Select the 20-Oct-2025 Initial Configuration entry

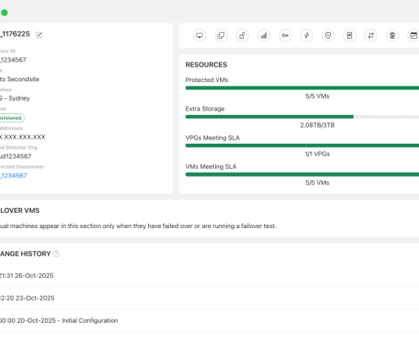point(209,320)
